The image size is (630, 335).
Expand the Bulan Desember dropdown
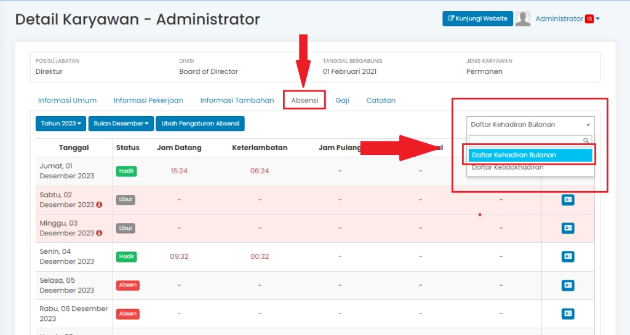121,124
